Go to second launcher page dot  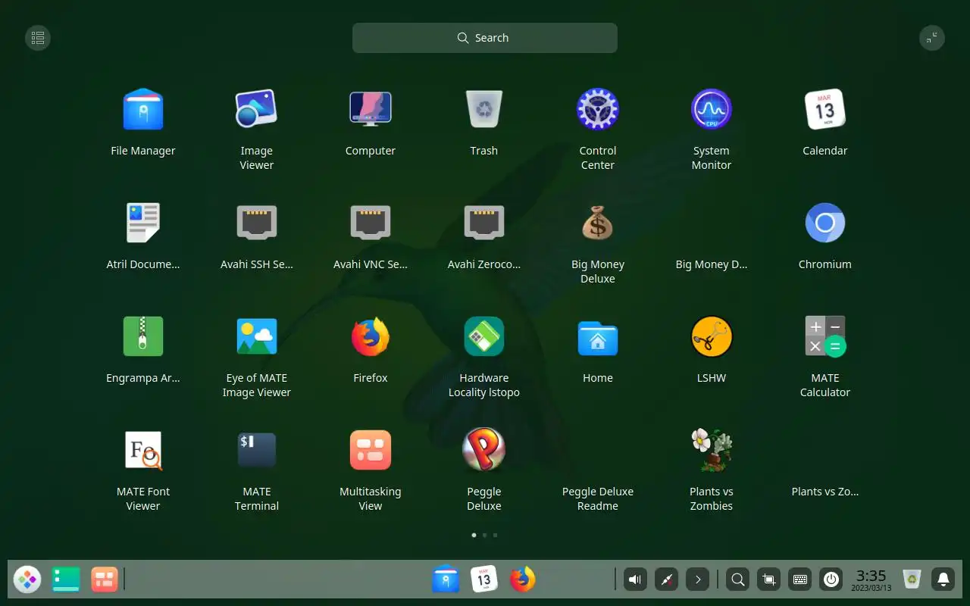(485, 535)
